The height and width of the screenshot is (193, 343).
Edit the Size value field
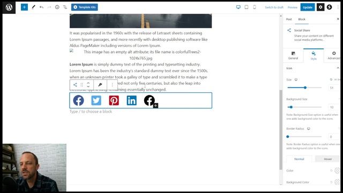coord(333,88)
